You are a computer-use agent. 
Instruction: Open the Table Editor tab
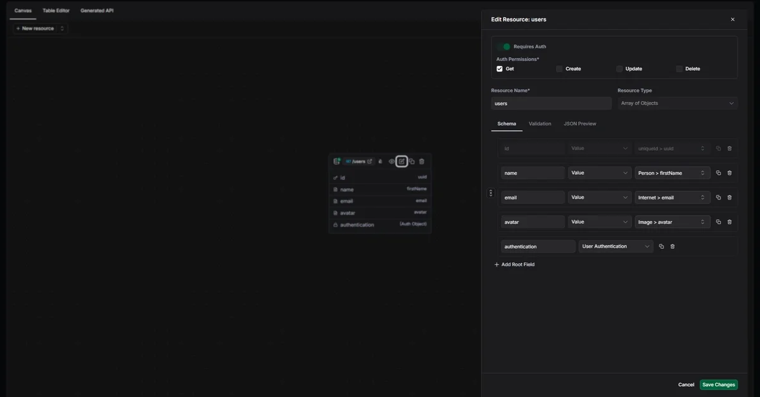point(56,11)
